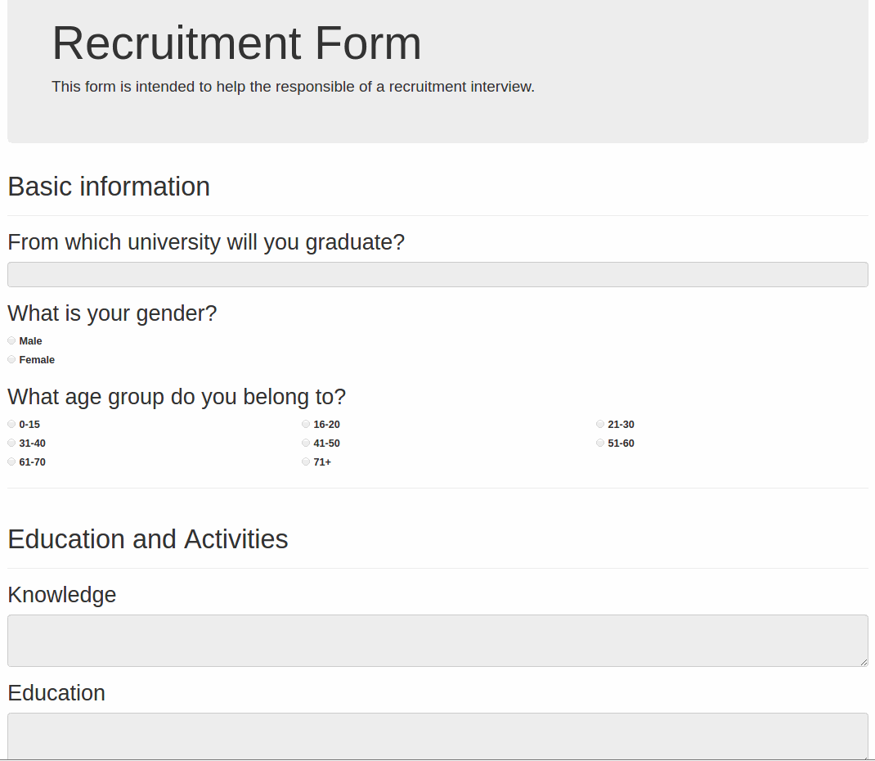Select the Female gender radio button
This screenshot has width=875, height=761.
[x=11, y=359]
